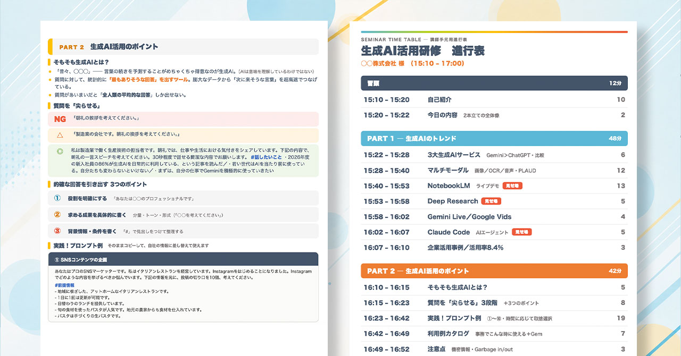Click the 役割を明確にする point text
The height and width of the screenshot is (356, 681).
[x=87, y=198]
